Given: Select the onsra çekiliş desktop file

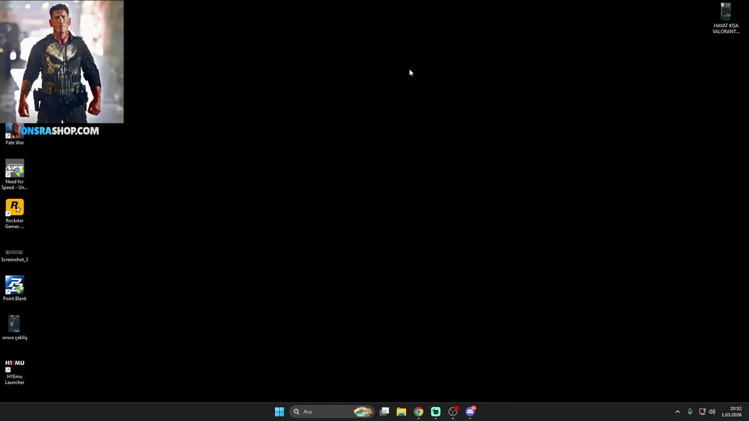Looking at the screenshot, I should pyautogui.click(x=15, y=328).
